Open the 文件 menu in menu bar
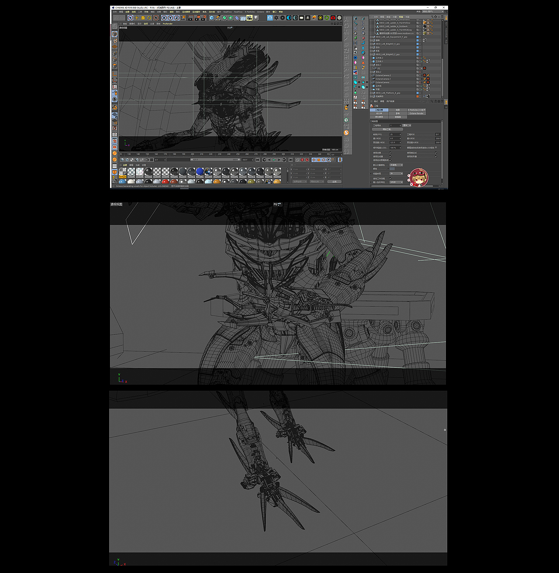Image resolution: width=559 pixels, height=573 pixels. click(x=115, y=12)
